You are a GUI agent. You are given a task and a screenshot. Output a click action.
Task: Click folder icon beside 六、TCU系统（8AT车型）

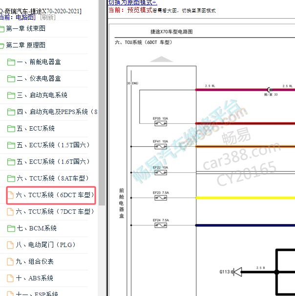click(11, 179)
